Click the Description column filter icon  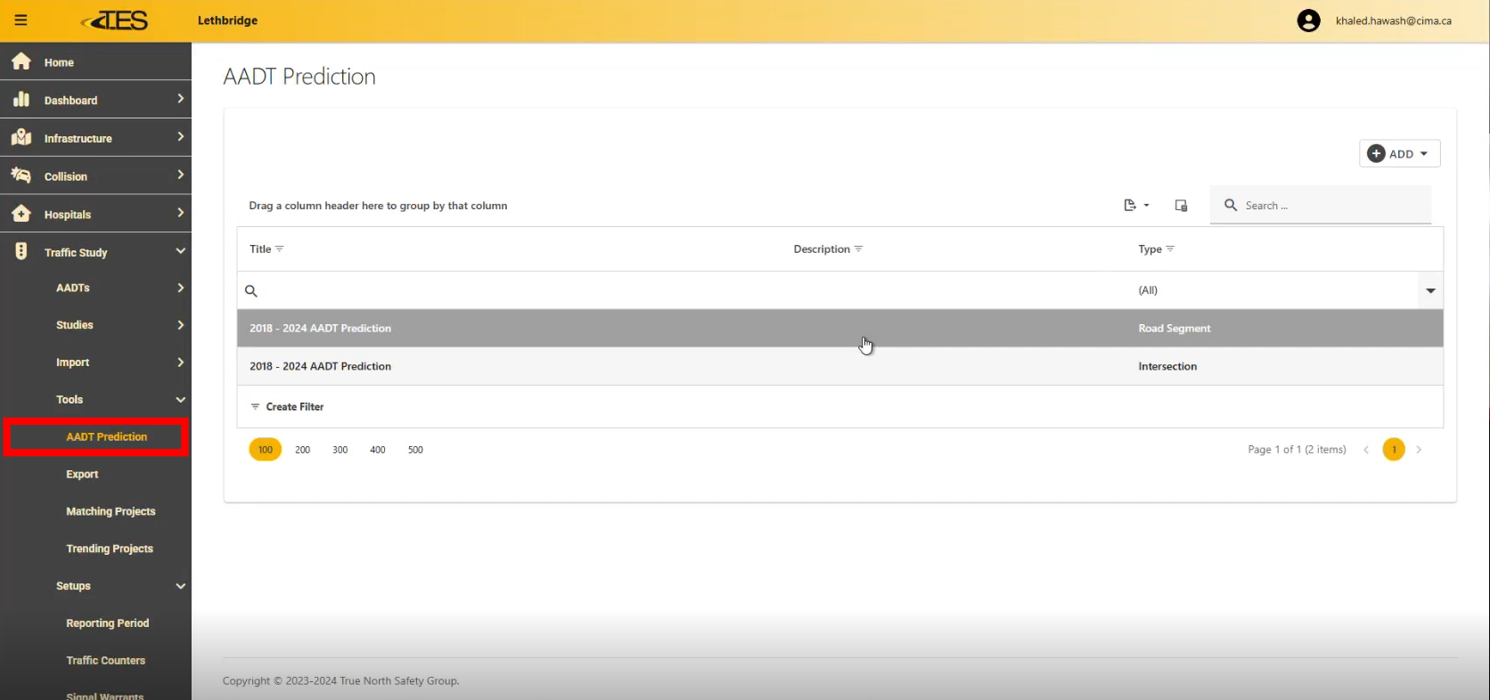pos(858,249)
